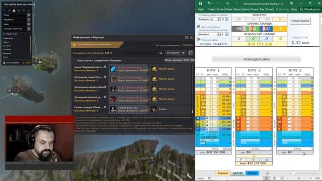The image size is (322, 181).
Task: Click the portrait item icon in the second barter row
Action: pos(113,79)
